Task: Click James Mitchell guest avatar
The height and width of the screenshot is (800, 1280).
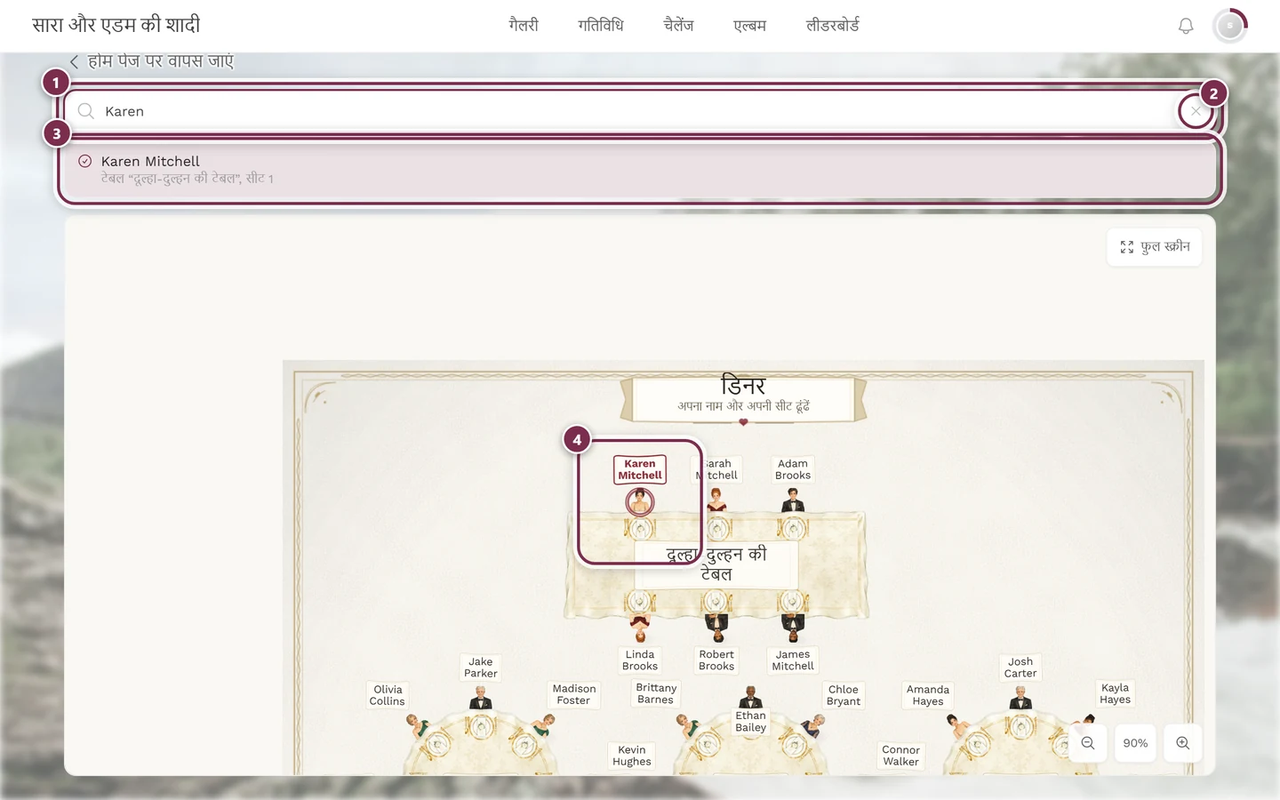Action: coord(793,628)
